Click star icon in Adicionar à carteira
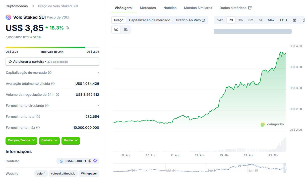 [x=10, y=61]
